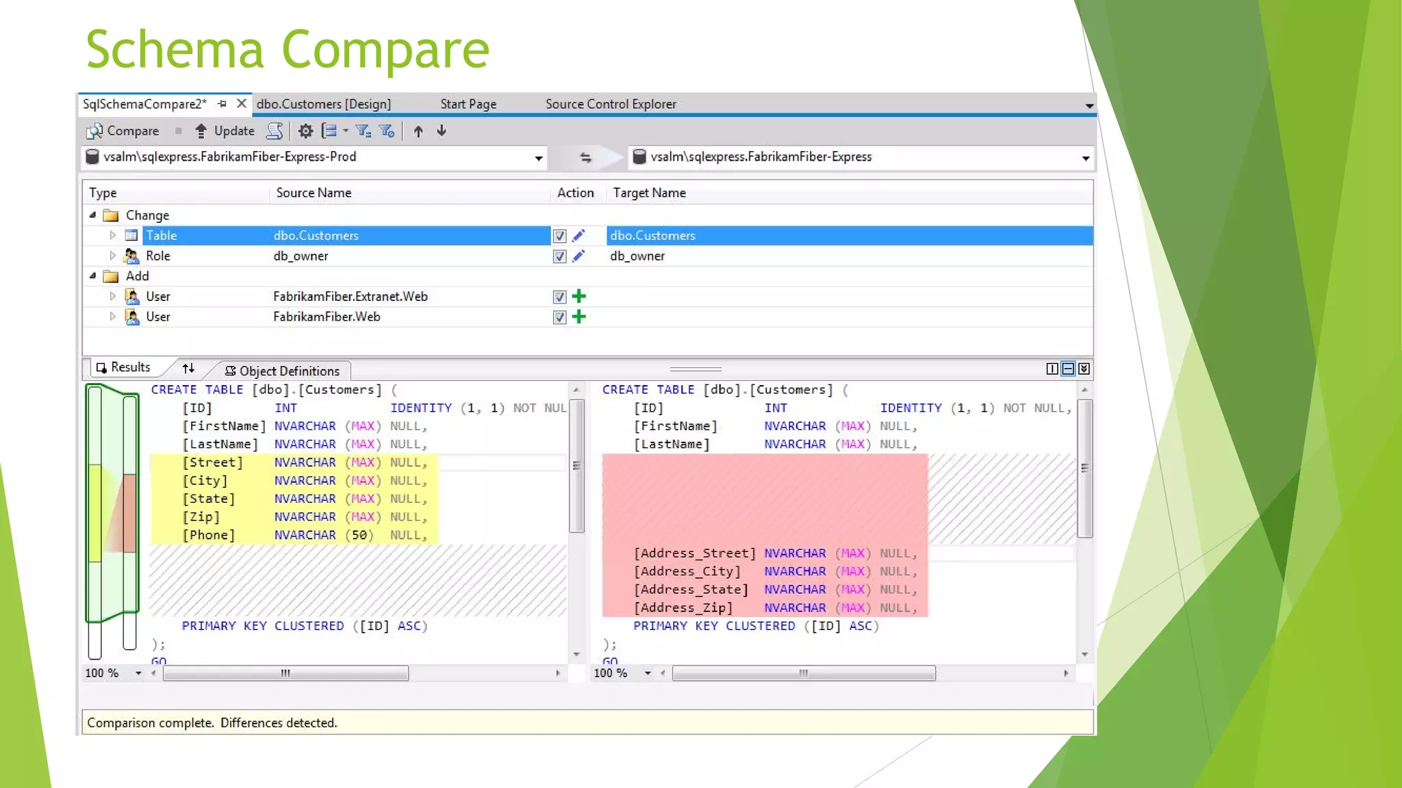The image size is (1402, 788).
Task: Click the [Address_Street] line in target
Action: tap(775, 553)
